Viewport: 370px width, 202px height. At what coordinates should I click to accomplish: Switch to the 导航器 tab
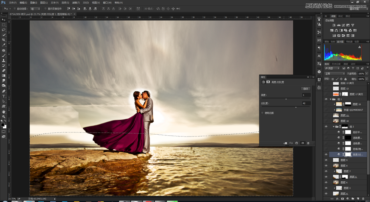pyautogui.click(x=349, y=41)
